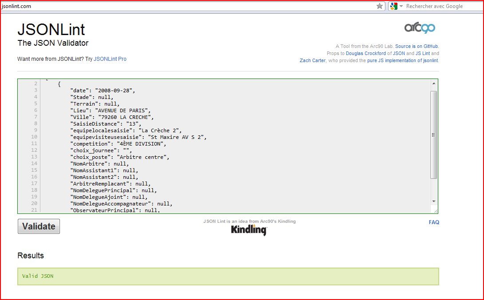
Task: Bookmark the page with the star icon
Action: pyautogui.click(x=380, y=6)
